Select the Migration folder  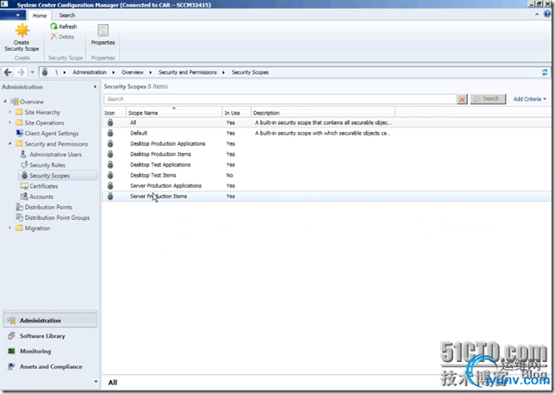[x=33, y=228]
